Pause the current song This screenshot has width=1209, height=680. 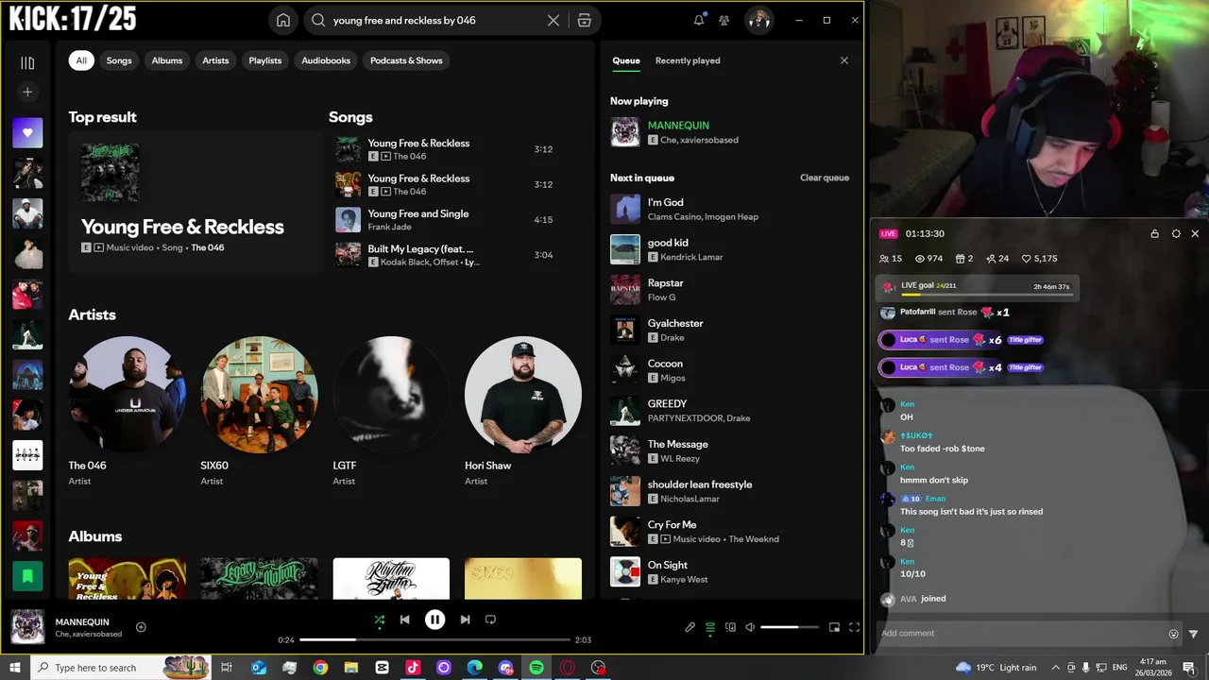pos(434,620)
